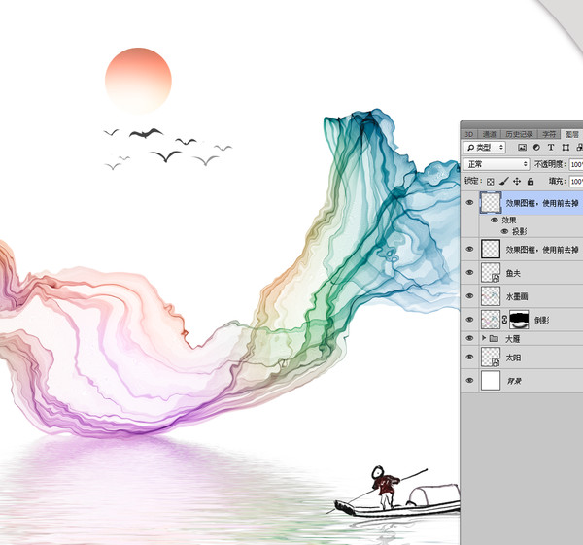583x545 pixels.
Task: Select the top 效果图框 layer thumbnail
Action: pos(491,203)
